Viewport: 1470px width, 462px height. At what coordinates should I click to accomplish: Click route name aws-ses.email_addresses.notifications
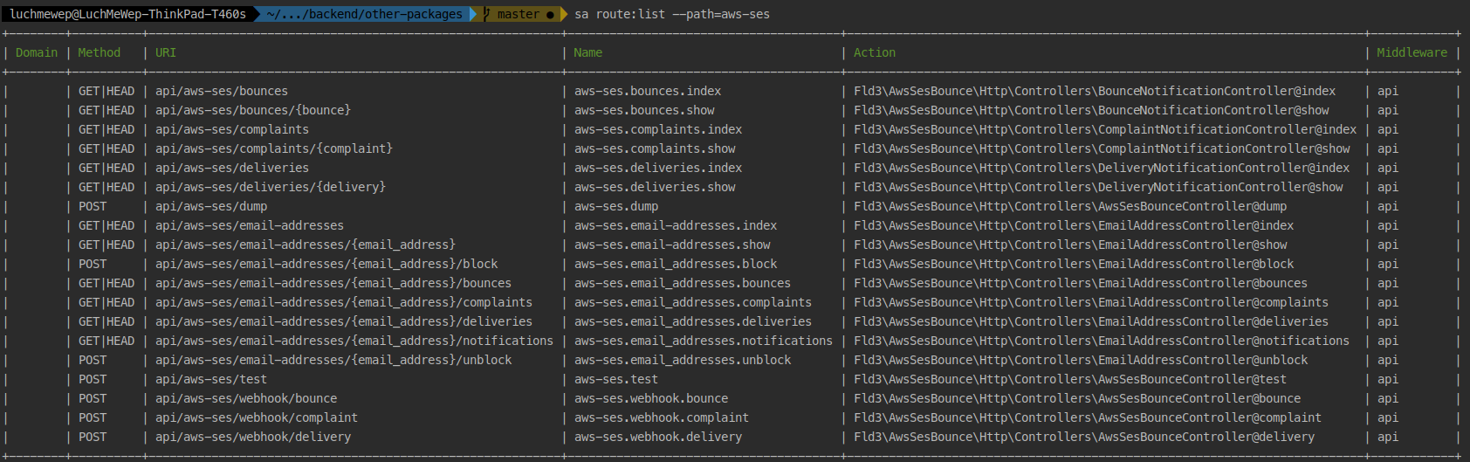tap(704, 341)
